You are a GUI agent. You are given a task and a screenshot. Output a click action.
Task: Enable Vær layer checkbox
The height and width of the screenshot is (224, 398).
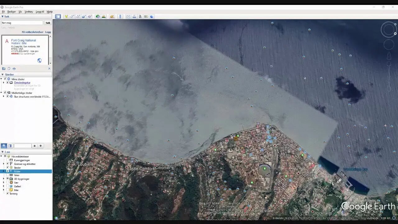(7, 183)
